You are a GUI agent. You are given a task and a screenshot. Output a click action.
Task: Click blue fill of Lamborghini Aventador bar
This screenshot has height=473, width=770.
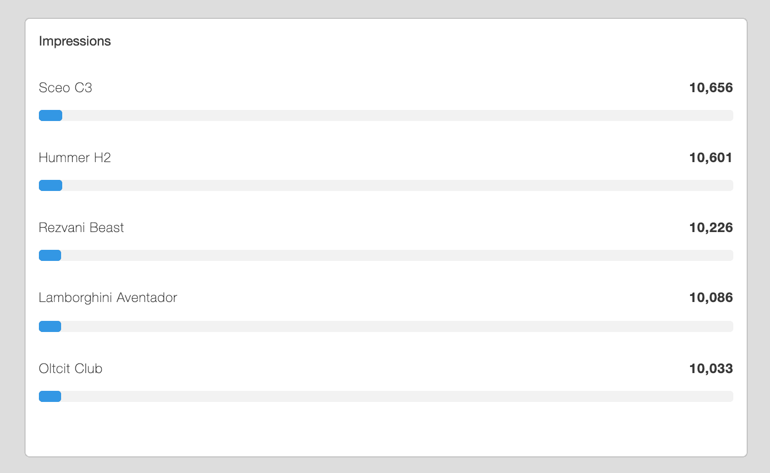tap(50, 326)
